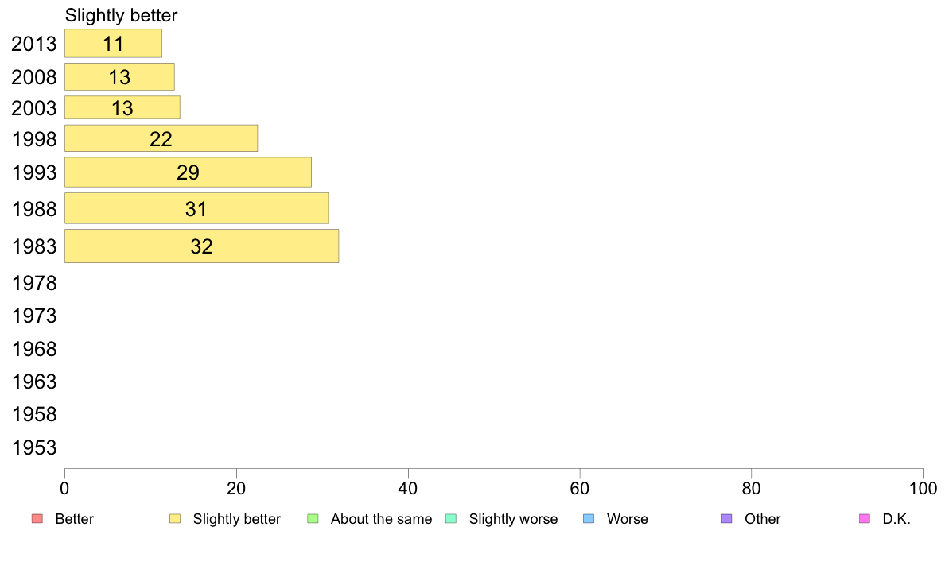Image resolution: width=945 pixels, height=585 pixels.
Task: Click the About the same legend text
Action: 382,519
